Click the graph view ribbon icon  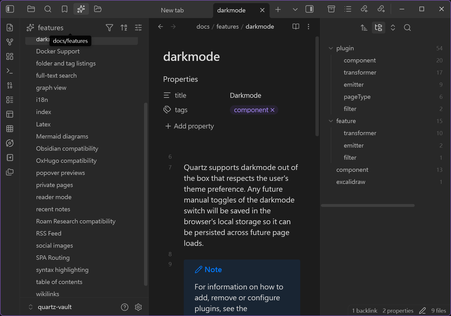(x=10, y=42)
